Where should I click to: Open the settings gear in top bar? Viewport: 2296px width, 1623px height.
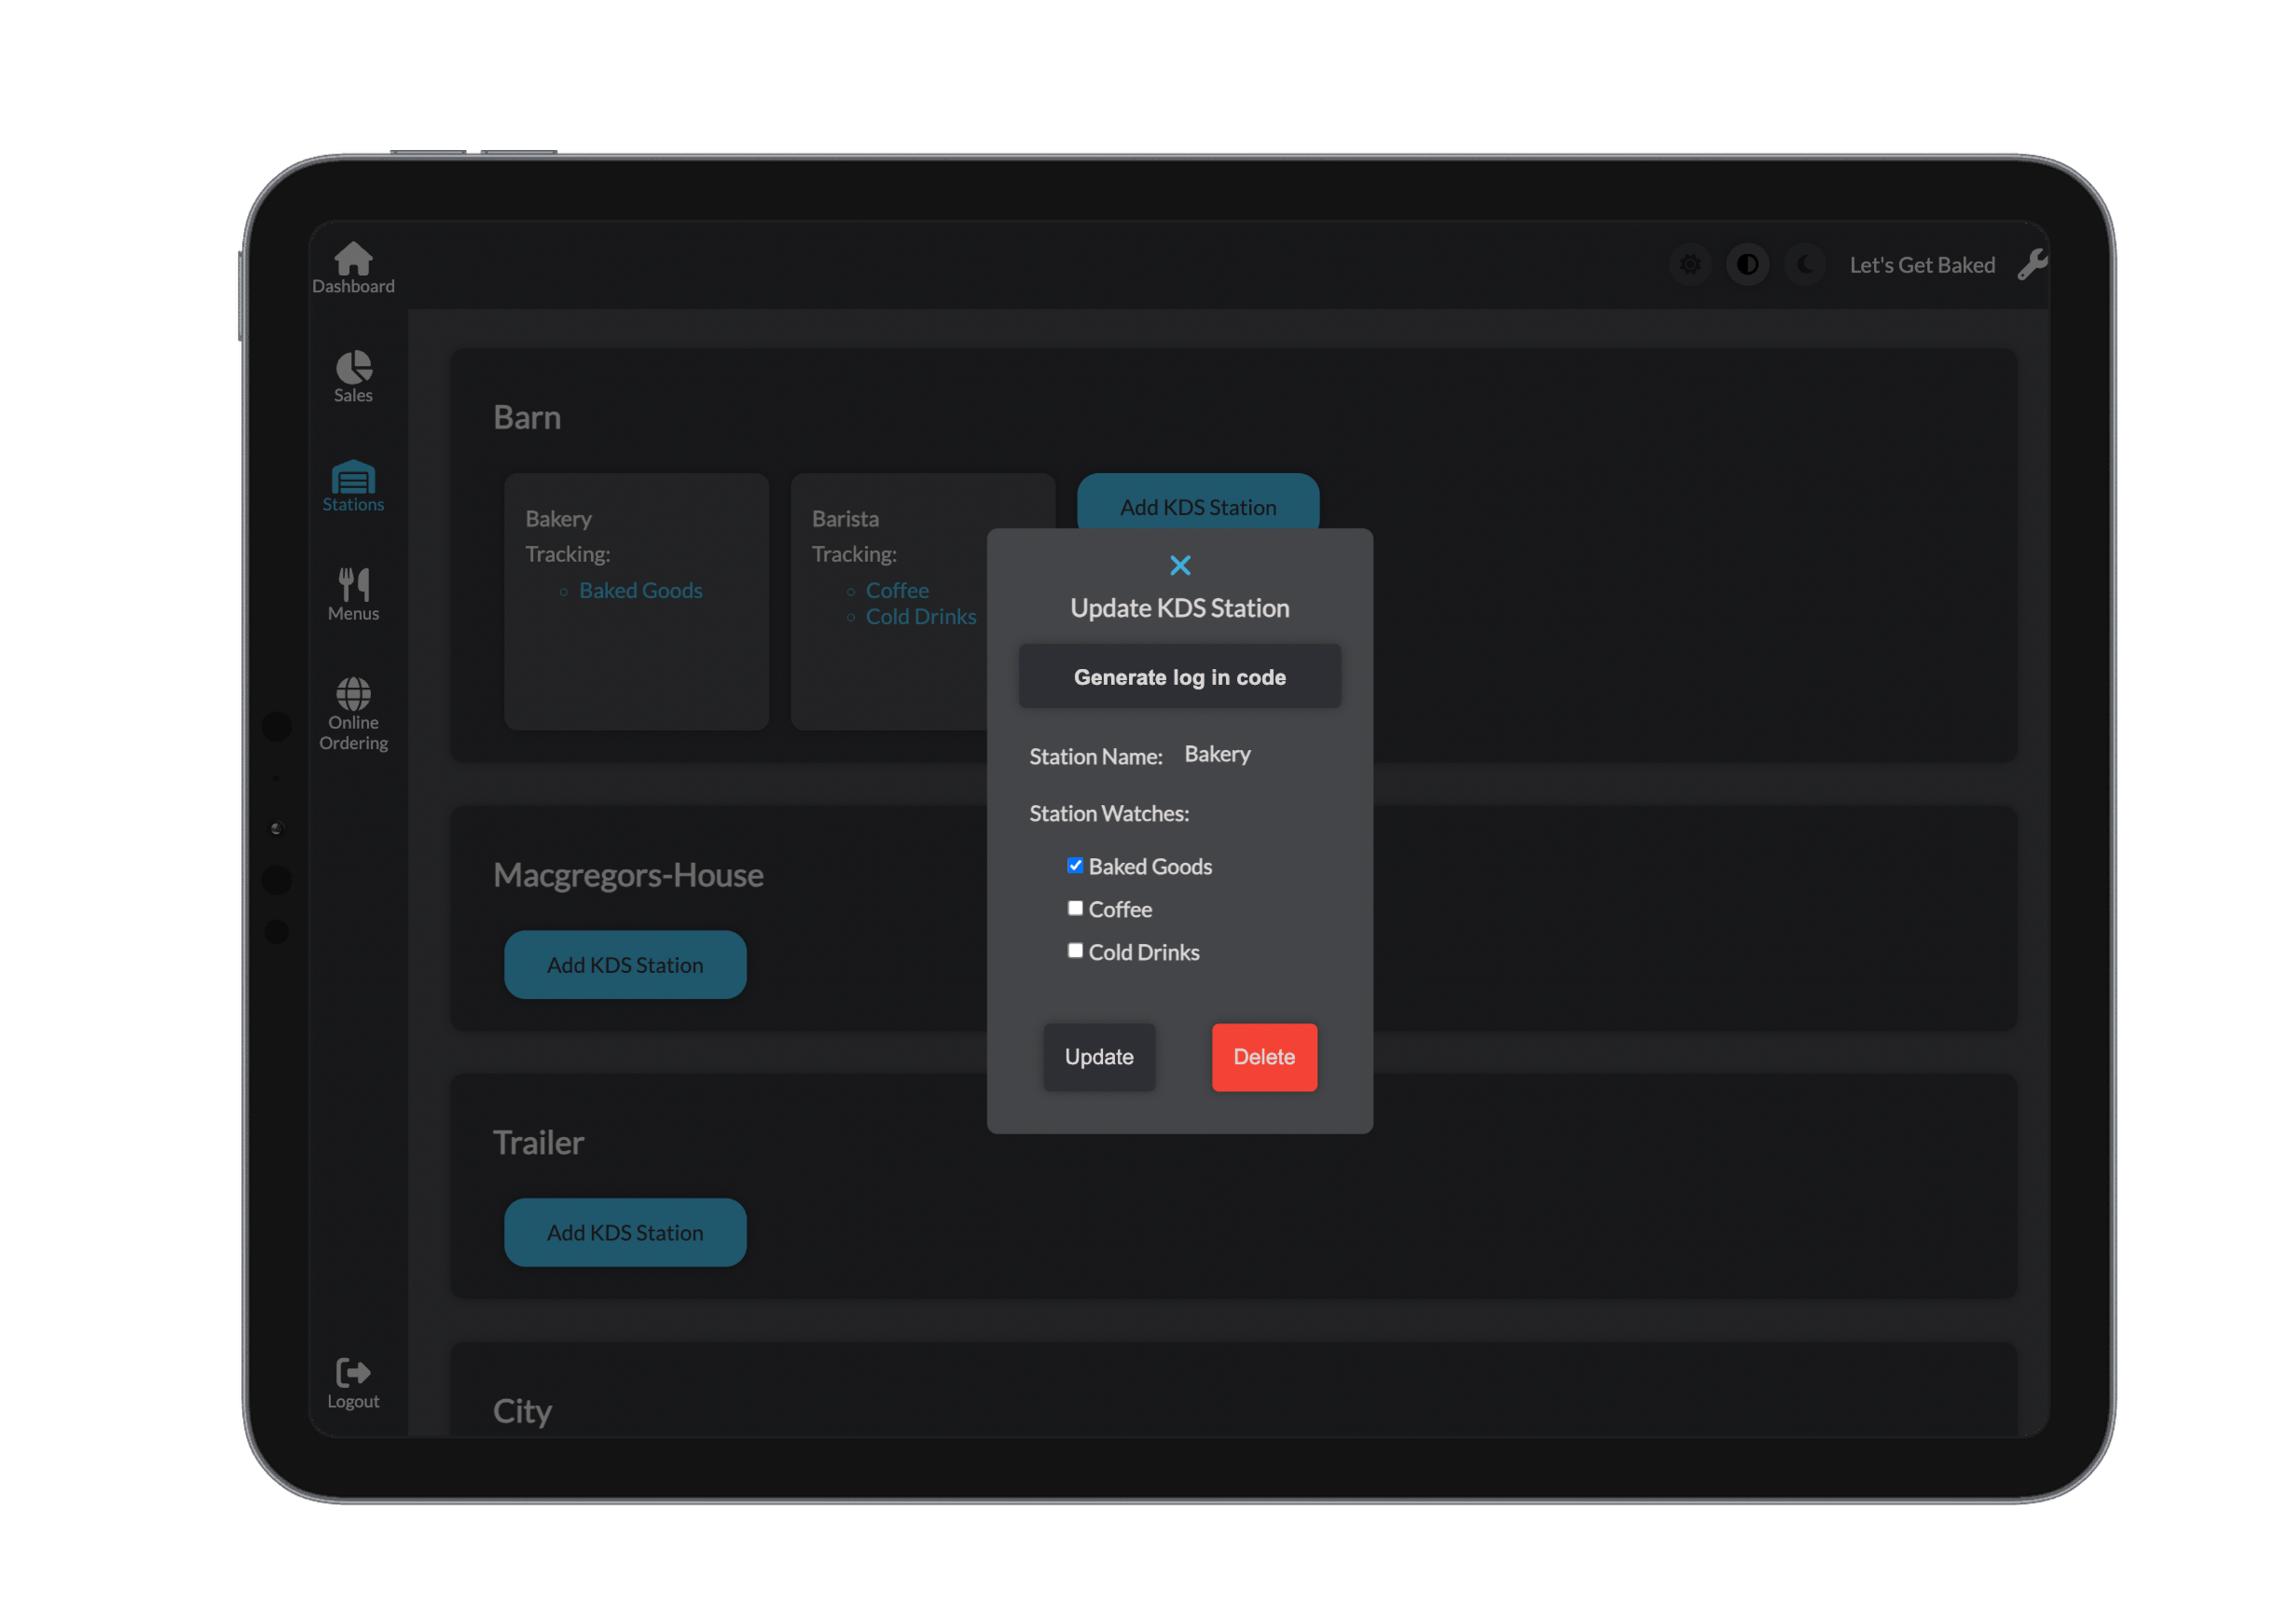(1691, 264)
